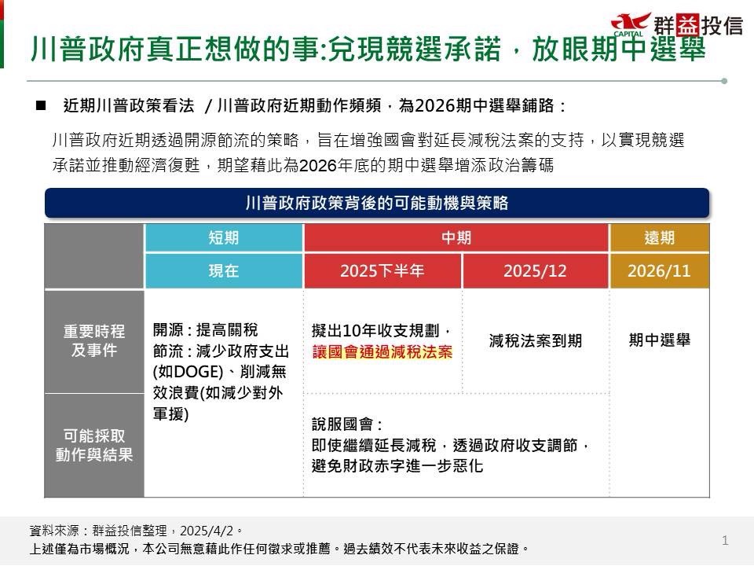This screenshot has height=566, width=754.
Task: Click the 2025/12 sub-header cell
Action: coord(535,271)
